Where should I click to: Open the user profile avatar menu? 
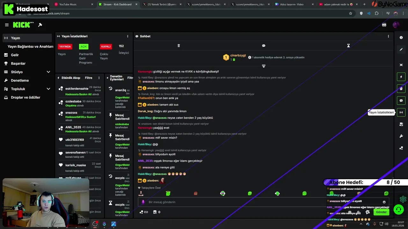(x=396, y=25)
